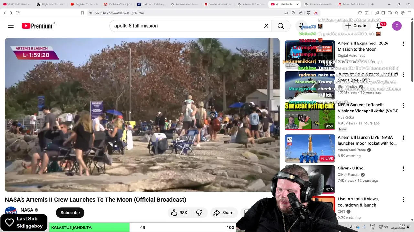Screen dimensions: 414x232
Task: Open options for Artemis II Explained video
Action: coord(403,44)
